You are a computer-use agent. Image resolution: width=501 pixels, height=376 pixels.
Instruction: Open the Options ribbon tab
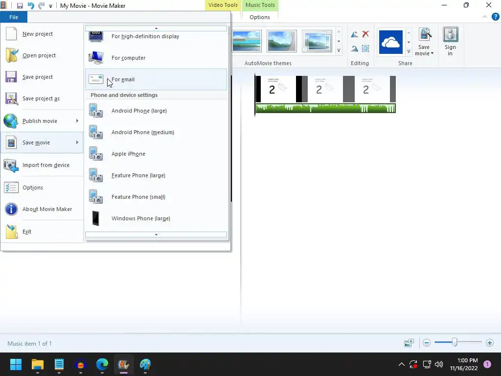pos(260,17)
